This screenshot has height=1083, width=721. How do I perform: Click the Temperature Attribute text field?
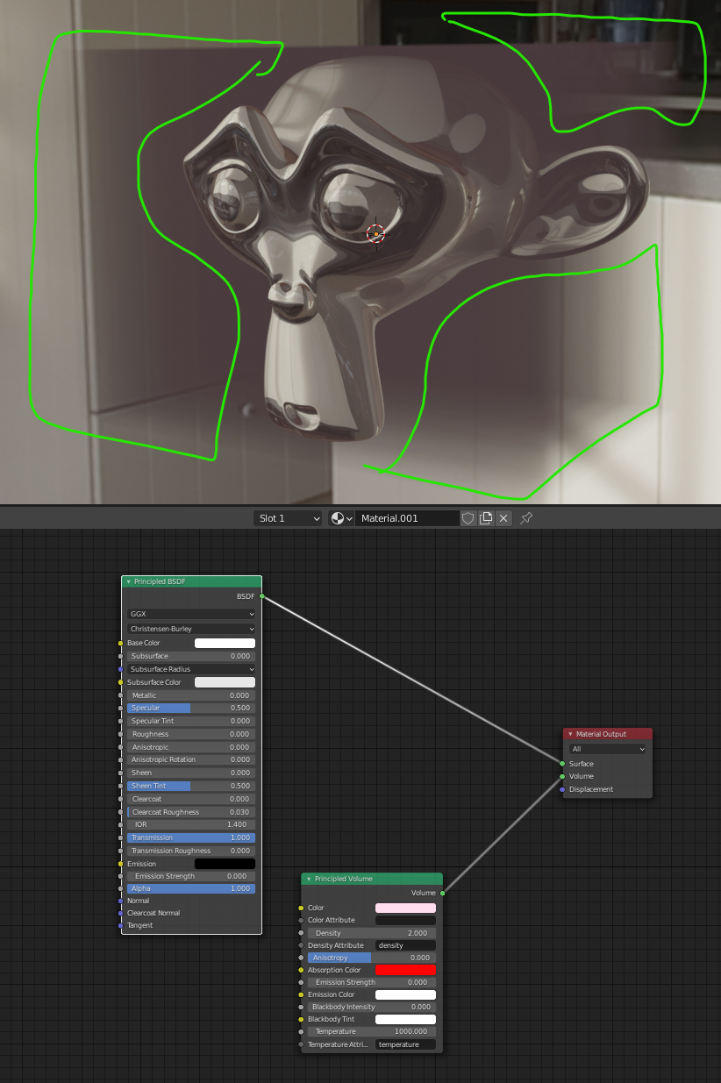(x=405, y=1044)
